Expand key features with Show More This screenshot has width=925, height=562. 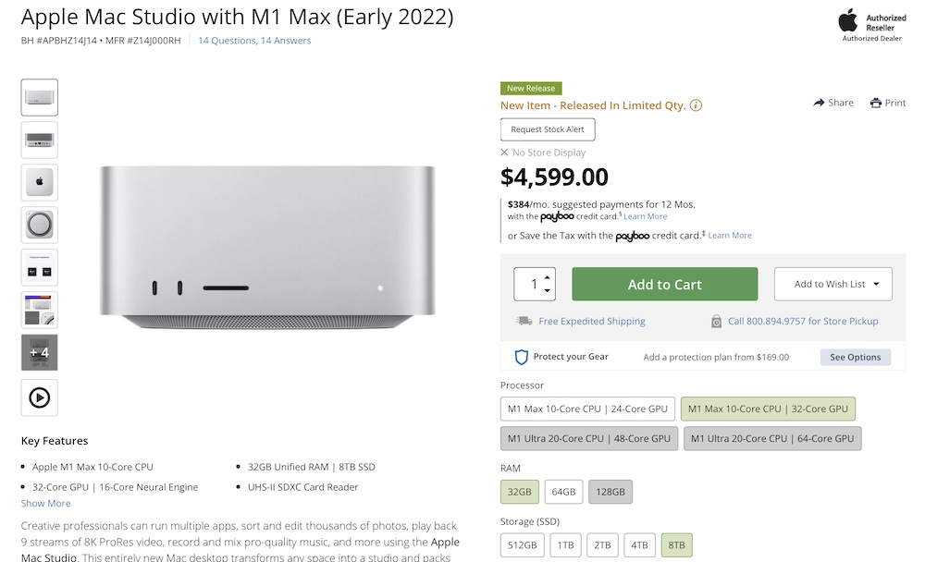[x=45, y=504]
